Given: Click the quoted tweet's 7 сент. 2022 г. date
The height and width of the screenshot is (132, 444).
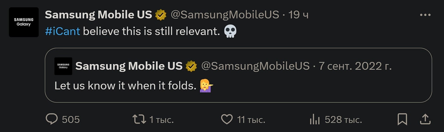Looking at the screenshot, I should click(x=355, y=66).
